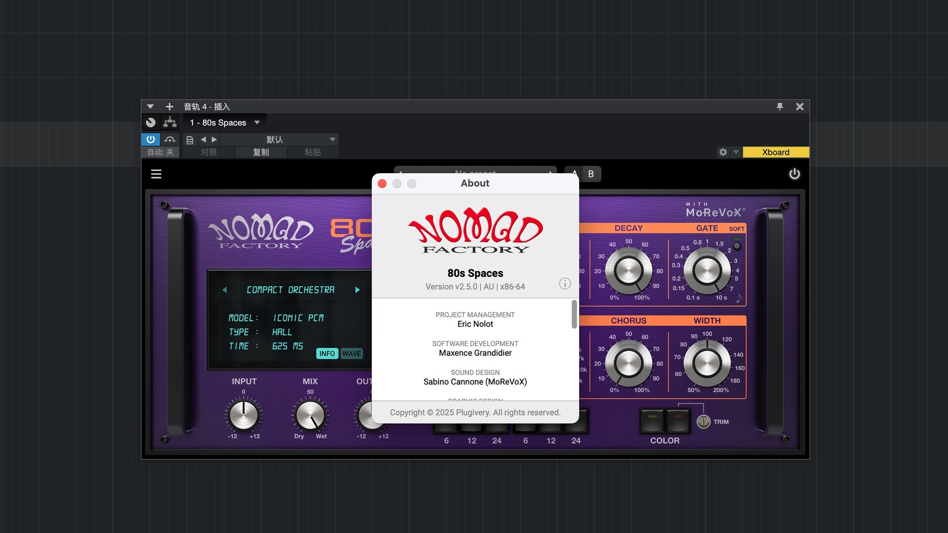
Task: Click the 625 MS time value
Action: tap(287, 346)
